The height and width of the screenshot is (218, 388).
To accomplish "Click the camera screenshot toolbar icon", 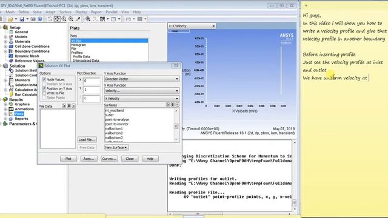I will coord(33,19).
